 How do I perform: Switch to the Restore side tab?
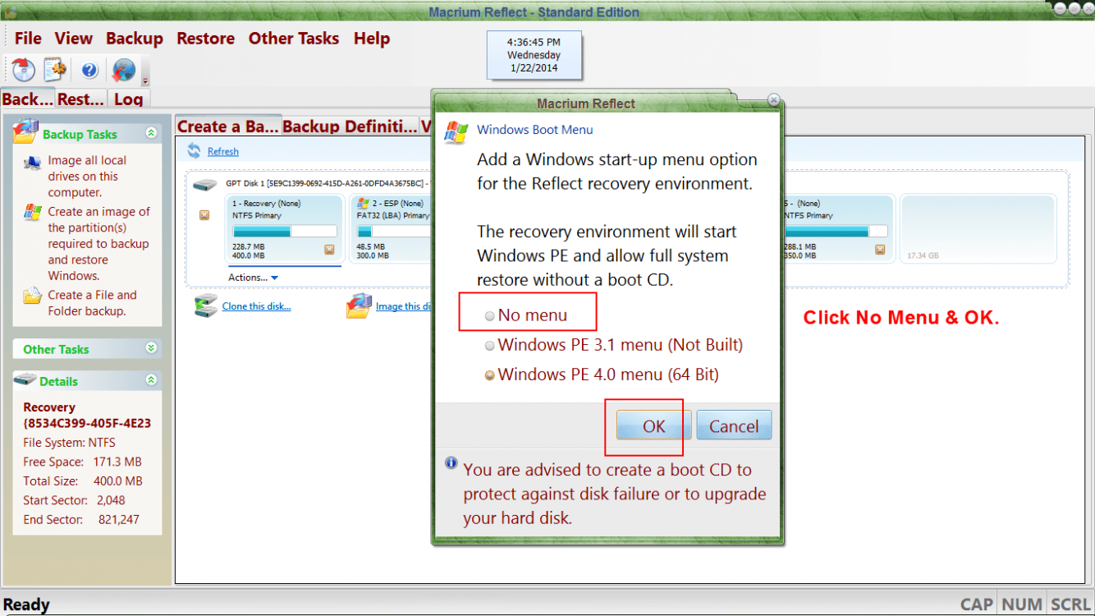click(x=80, y=99)
